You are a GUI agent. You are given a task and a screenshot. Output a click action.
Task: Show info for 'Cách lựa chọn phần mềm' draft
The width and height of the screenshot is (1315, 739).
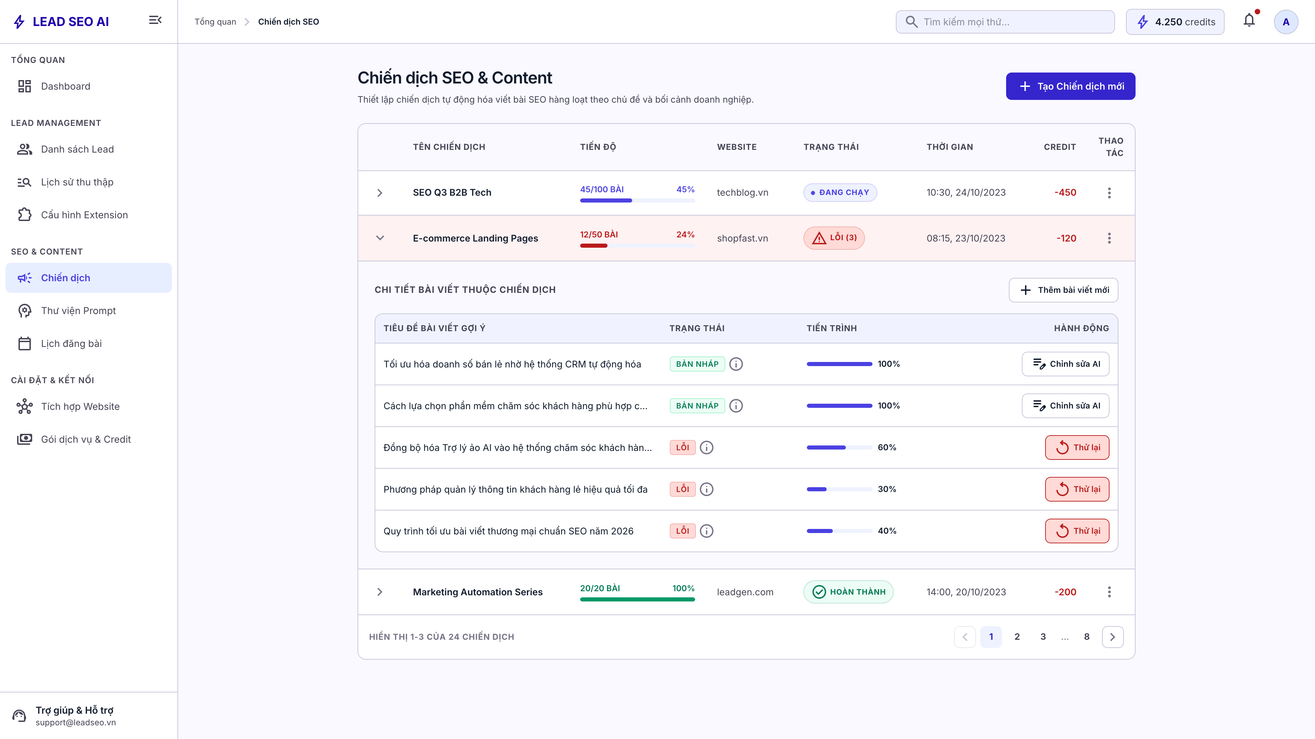tap(736, 406)
